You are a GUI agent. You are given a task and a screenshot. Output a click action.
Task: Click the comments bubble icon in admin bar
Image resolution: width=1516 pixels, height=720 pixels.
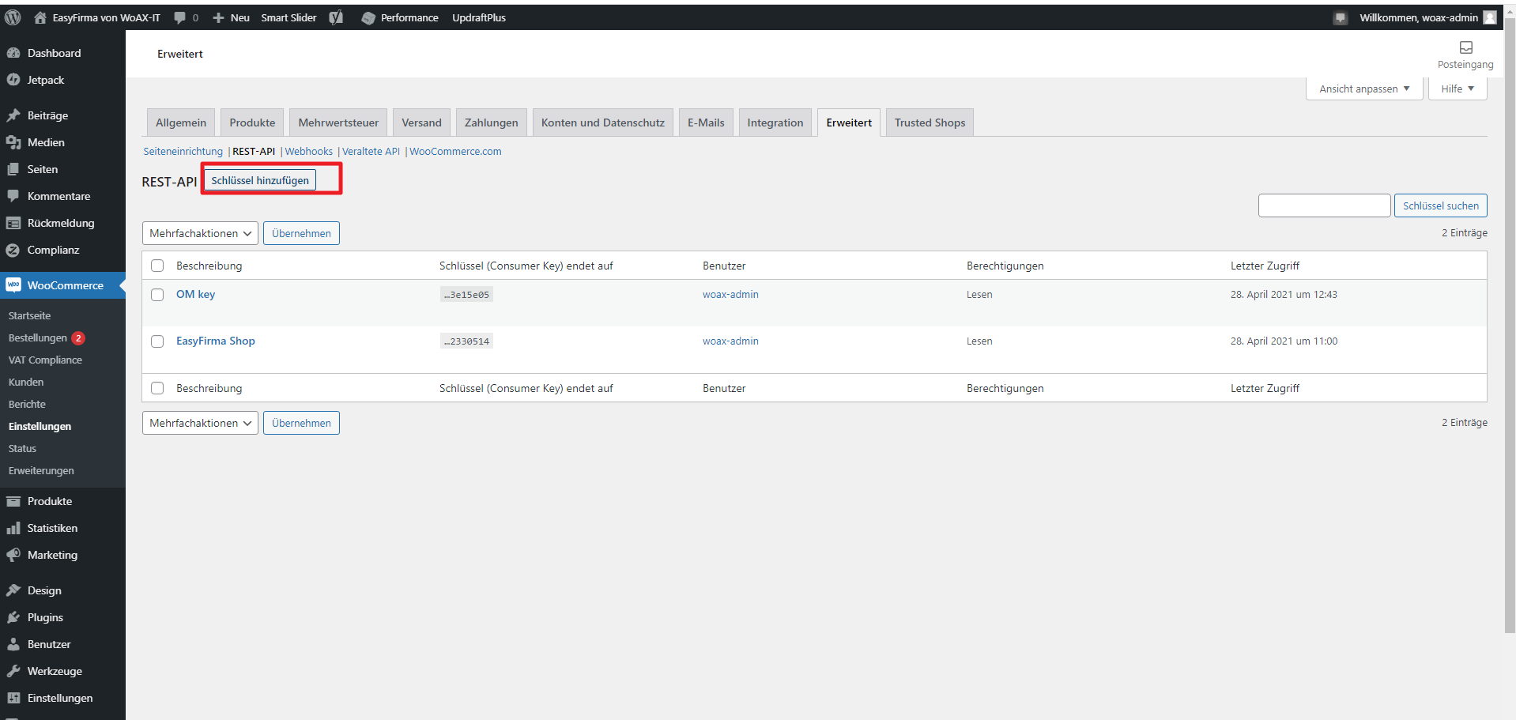point(180,17)
